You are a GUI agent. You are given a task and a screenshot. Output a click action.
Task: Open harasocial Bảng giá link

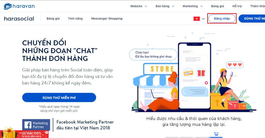pyautogui.click(x=53, y=19)
